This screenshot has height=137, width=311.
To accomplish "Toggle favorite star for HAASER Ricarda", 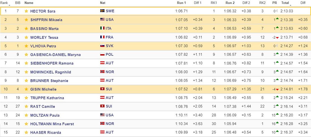I will tap(26, 132).
